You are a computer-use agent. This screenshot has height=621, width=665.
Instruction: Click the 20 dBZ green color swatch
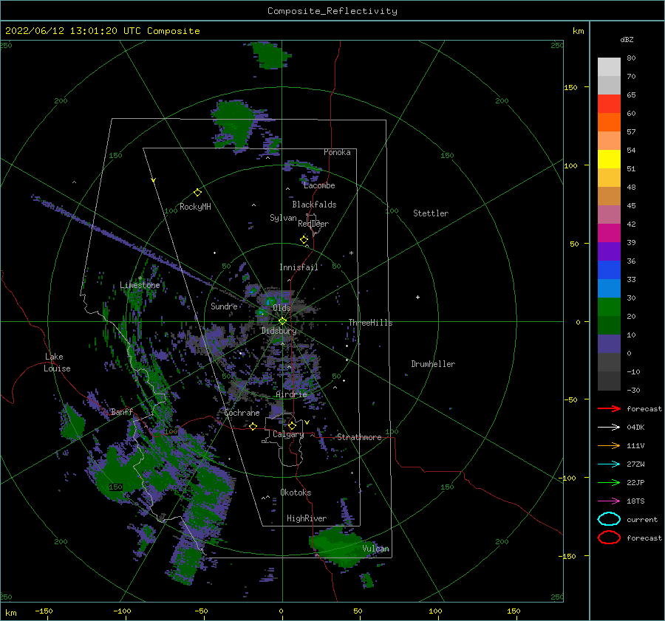click(609, 307)
